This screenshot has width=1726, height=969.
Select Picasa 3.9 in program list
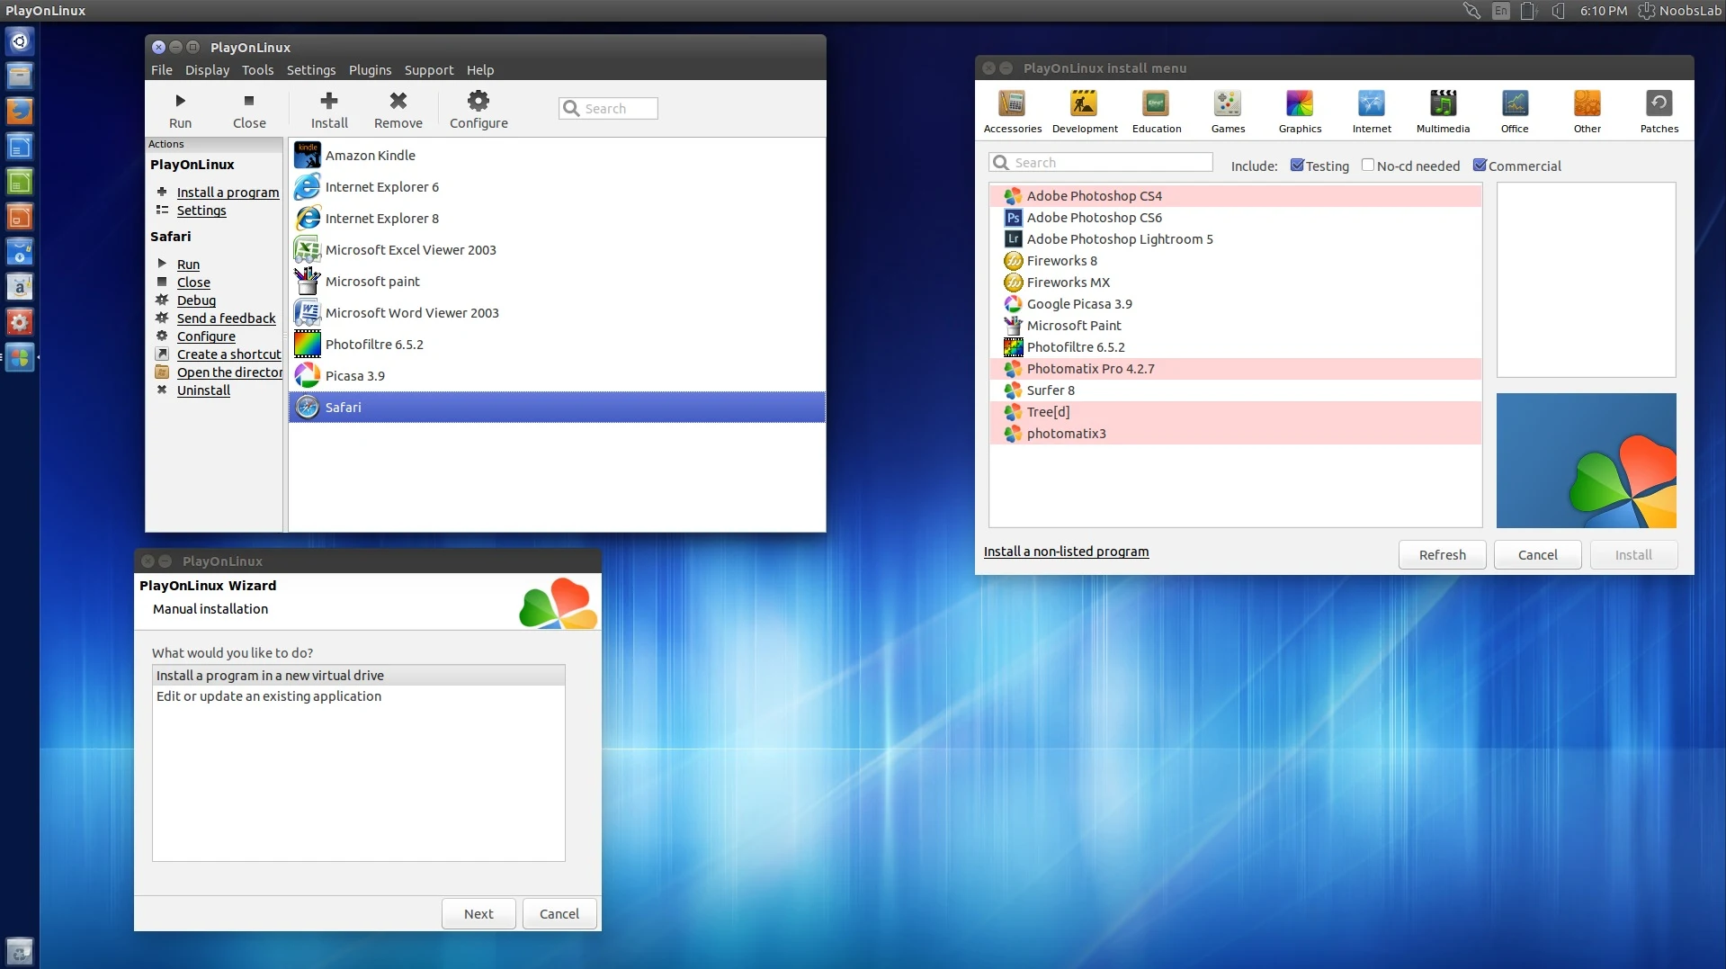pyautogui.click(x=557, y=376)
